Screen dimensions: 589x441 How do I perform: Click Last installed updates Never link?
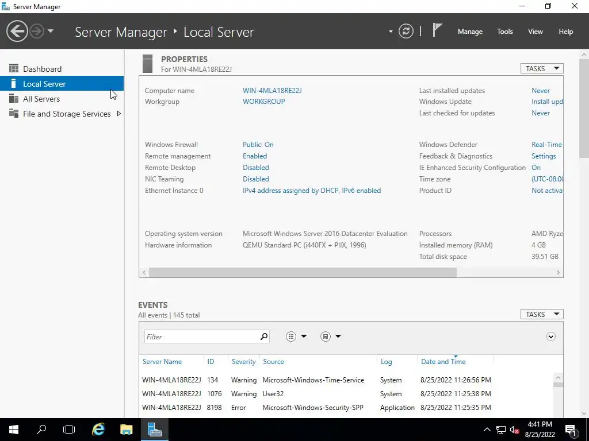(x=541, y=90)
